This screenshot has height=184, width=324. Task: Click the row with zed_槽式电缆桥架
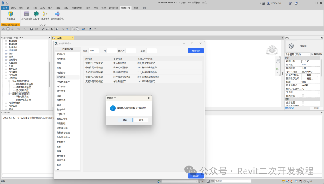(x=143, y=63)
